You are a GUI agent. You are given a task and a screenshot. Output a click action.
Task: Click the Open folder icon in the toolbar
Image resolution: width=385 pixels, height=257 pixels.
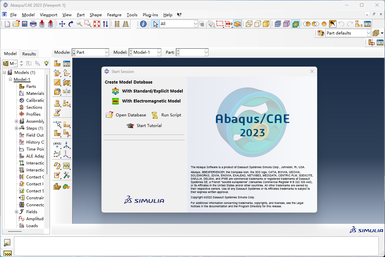tap(16, 24)
